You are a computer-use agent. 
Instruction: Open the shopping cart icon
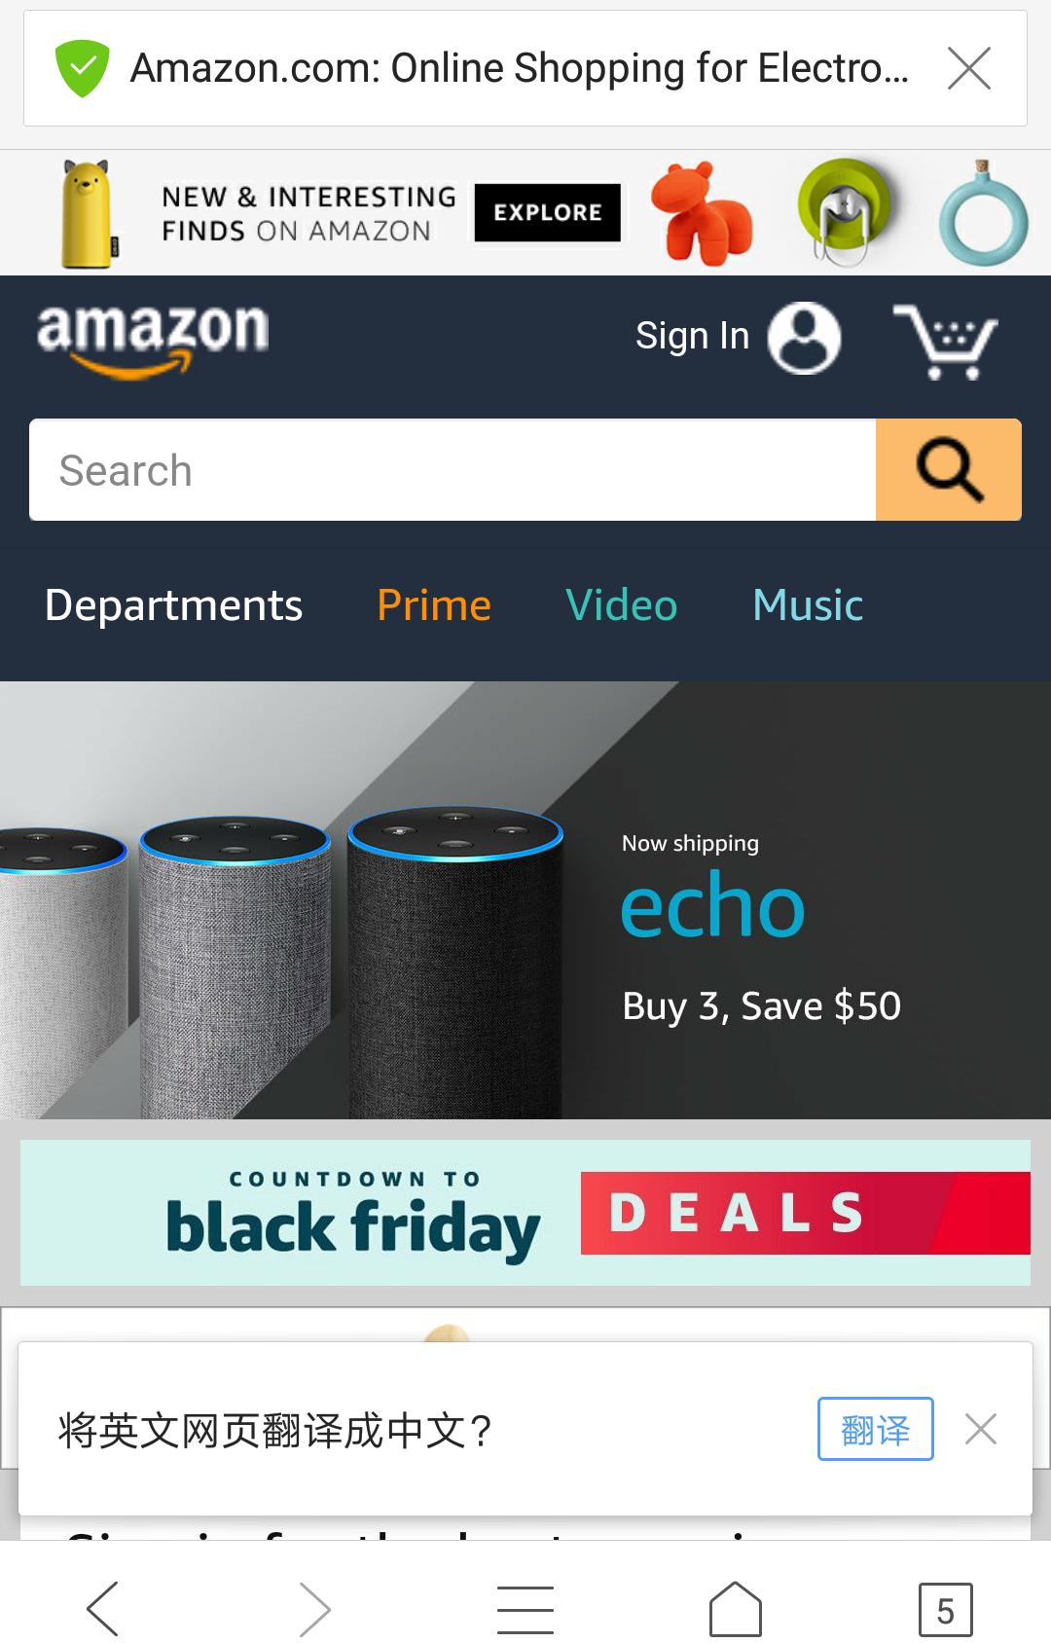(945, 341)
